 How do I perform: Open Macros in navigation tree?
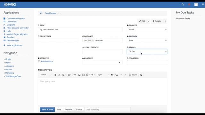9,70
